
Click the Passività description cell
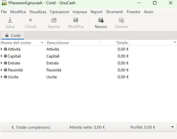click(54, 70)
